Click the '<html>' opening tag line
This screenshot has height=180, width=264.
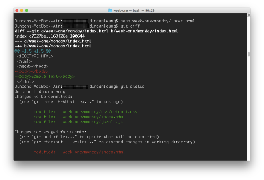coord(24,61)
